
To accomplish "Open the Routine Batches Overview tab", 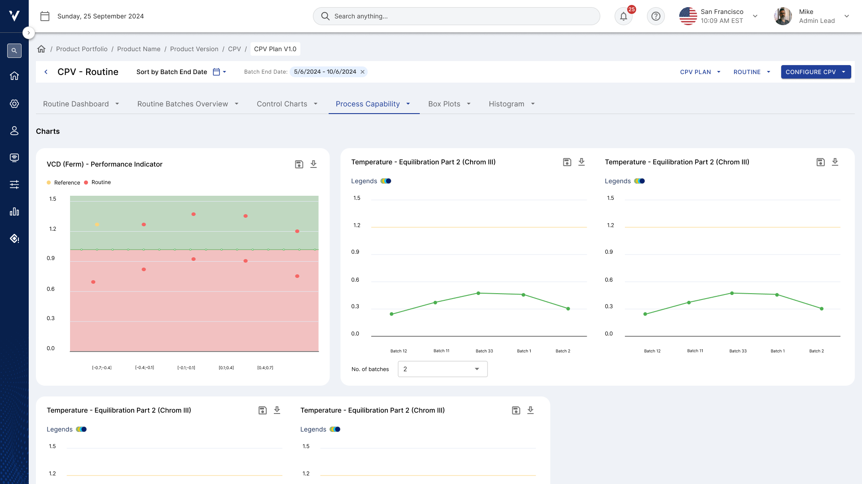I will 188,104.
